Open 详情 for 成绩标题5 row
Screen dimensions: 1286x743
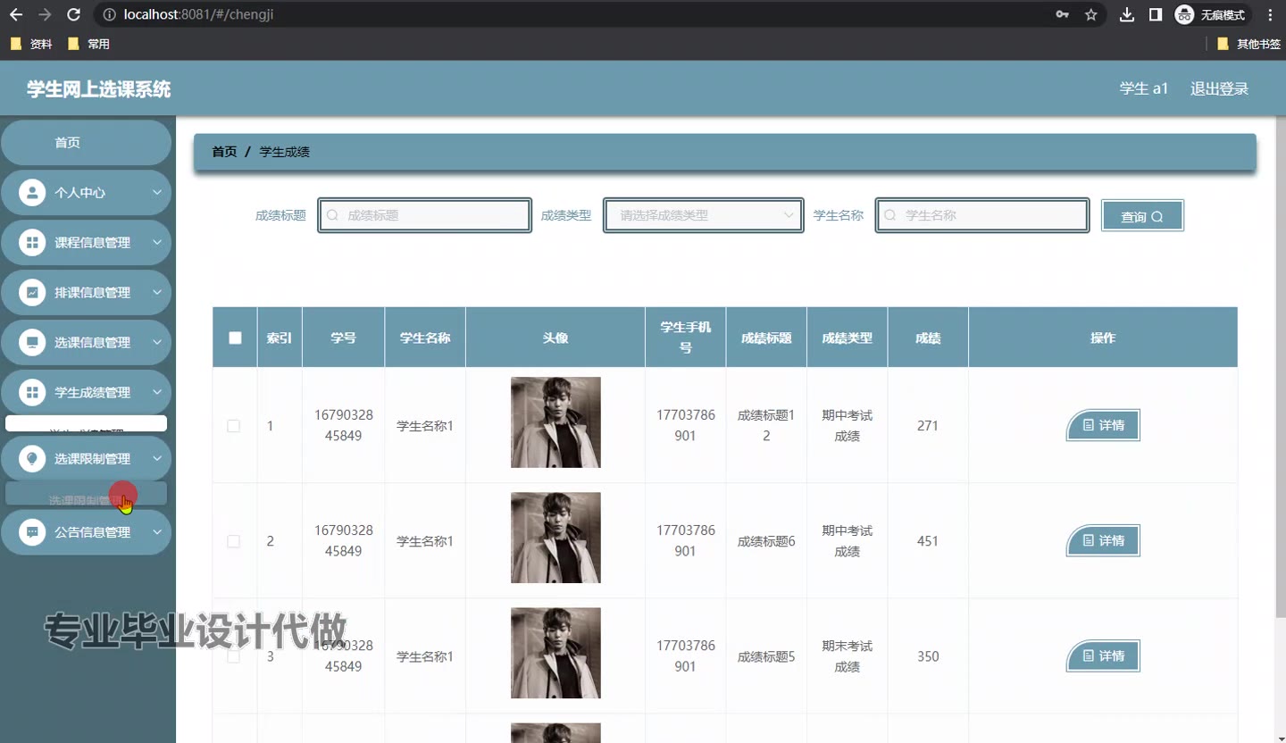pyautogui.click(x=1103, y=655)
